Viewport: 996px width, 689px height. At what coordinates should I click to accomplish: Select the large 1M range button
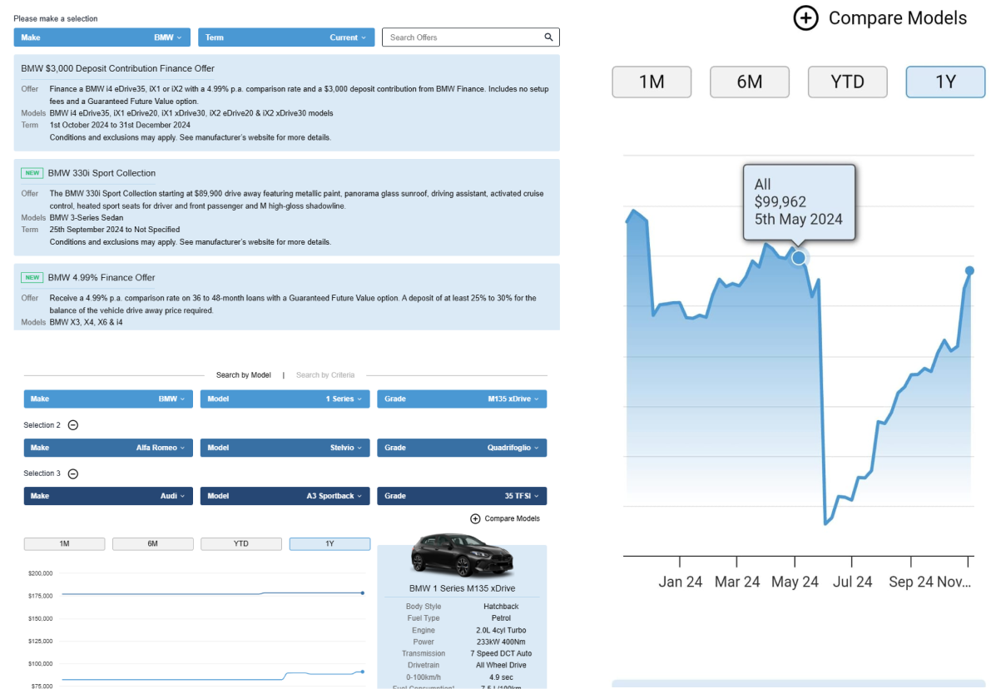click(652, 82)
